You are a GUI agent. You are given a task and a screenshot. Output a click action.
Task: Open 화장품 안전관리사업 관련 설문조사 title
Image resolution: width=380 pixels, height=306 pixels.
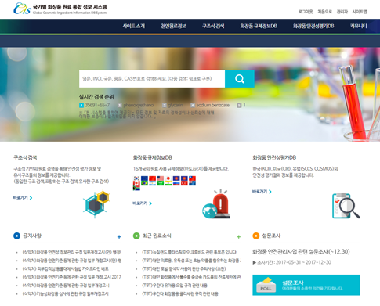tap(301, 252)
